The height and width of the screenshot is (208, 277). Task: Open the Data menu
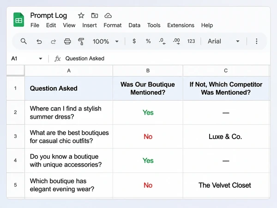point(134,25)
